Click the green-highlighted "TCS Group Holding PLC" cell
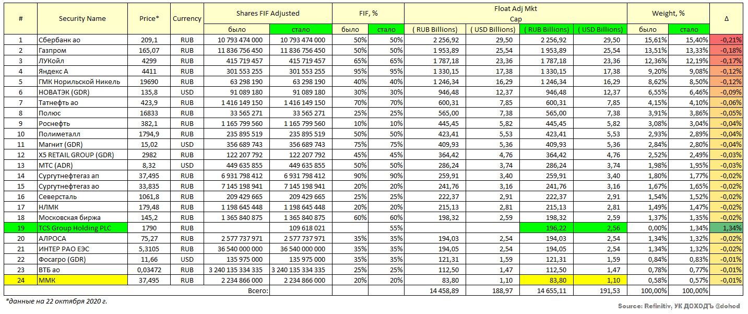Screen dimensions: 748x314 [82, 228]
